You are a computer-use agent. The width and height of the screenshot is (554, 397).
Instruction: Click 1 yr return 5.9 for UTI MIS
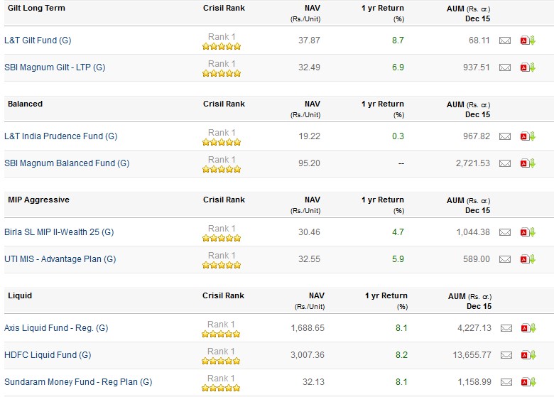tap(398, 259)
